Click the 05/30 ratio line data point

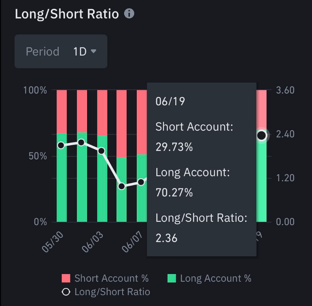pos(61,146)
